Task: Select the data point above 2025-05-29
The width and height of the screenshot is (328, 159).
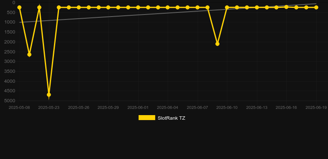Action: pyautogui.click(x=108, y=7)
